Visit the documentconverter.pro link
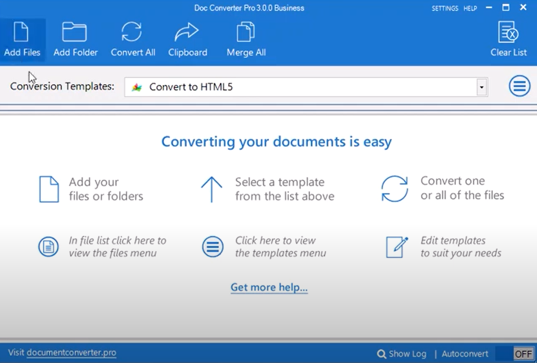The image size is (537, 363). (72, 353)
